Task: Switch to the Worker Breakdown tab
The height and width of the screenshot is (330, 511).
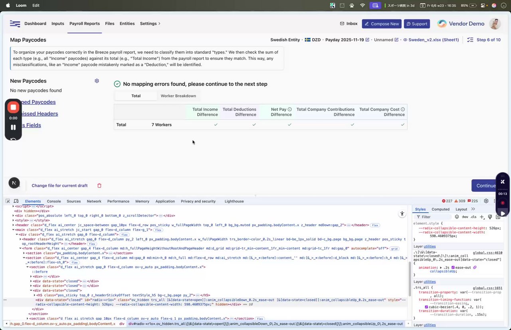Action: tap(178, 96)
